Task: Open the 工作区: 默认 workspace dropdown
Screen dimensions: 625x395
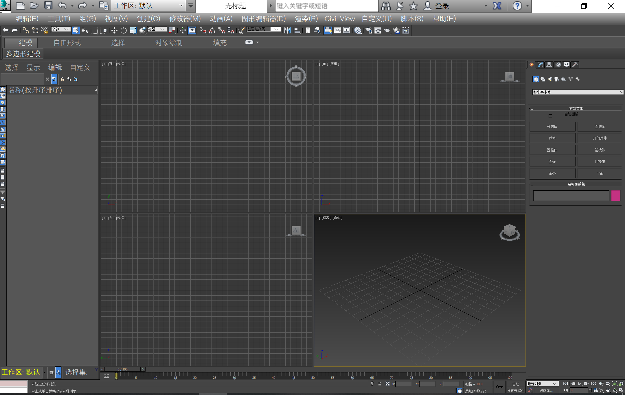Action: click(x=149, y=6)
